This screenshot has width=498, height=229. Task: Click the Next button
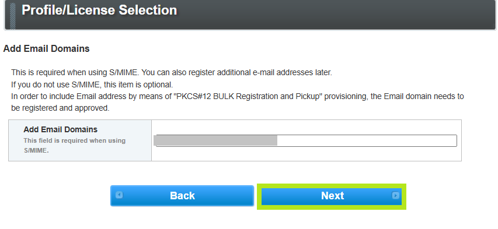click(331, 196)
